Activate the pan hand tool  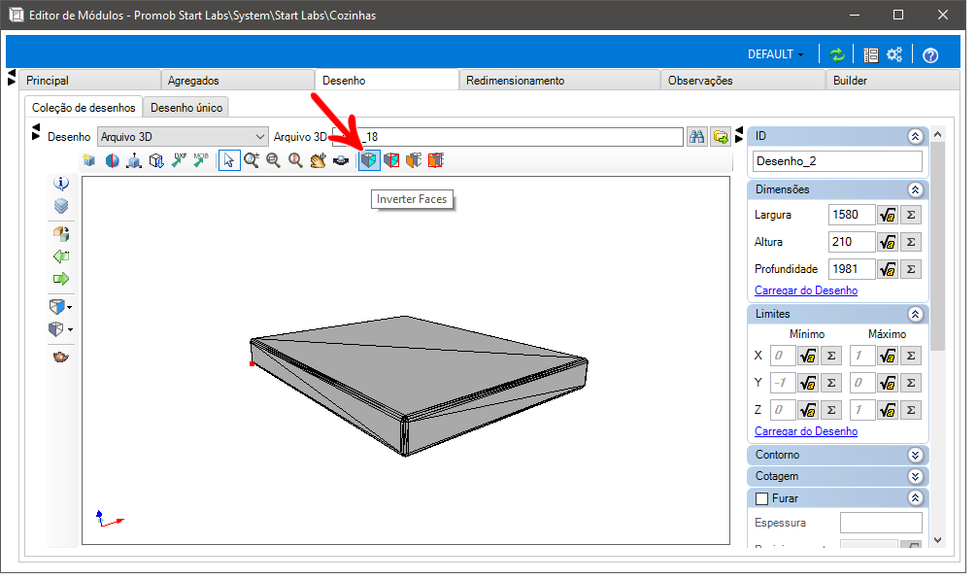point(319,160)
